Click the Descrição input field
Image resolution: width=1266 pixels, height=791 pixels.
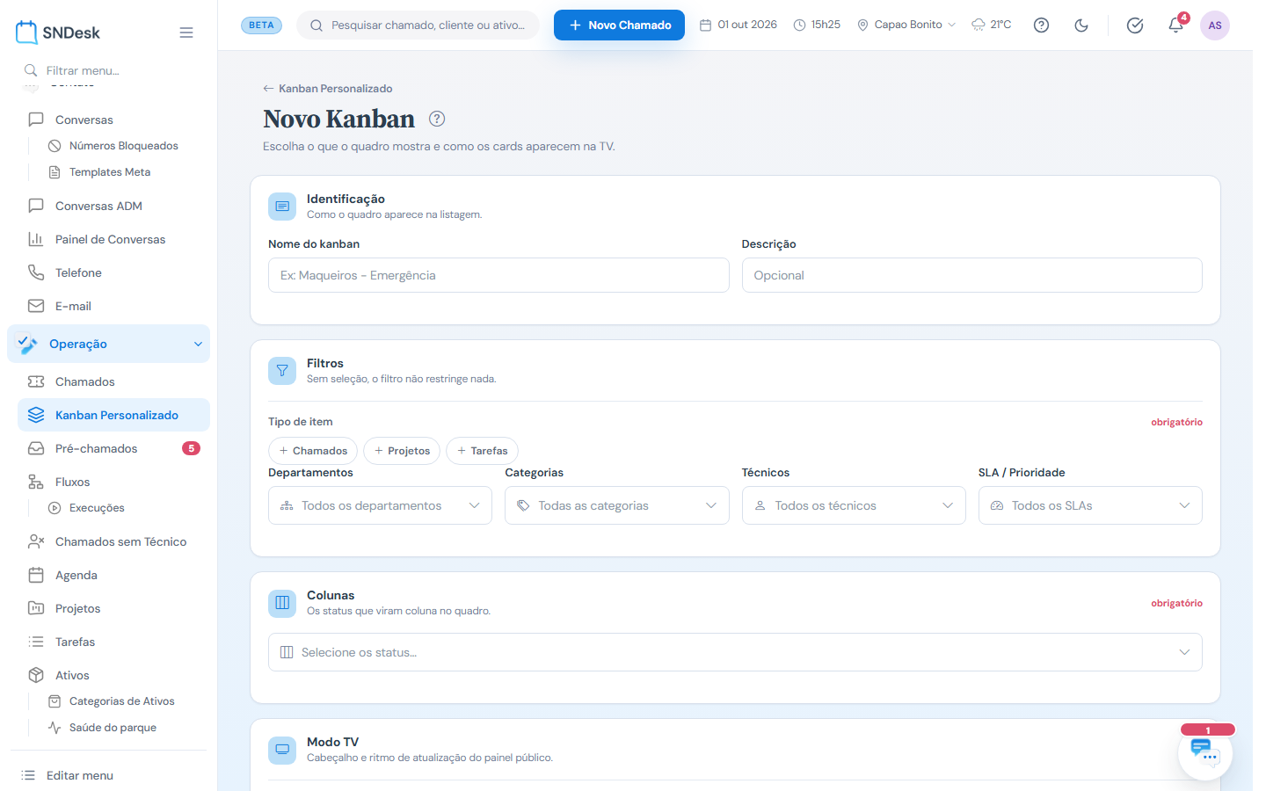click(x=972, y=275)
